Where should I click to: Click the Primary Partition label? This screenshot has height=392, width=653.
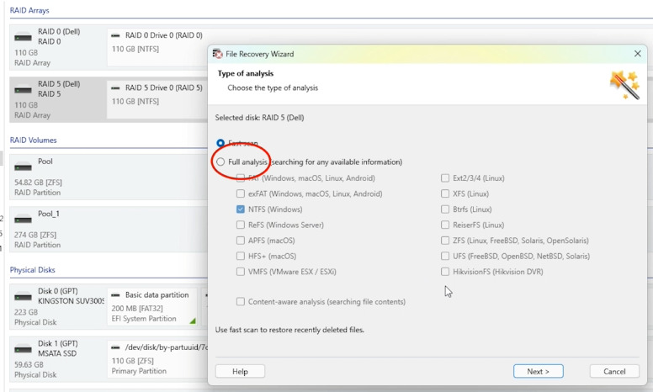pyautogui.click(x=139, y=371)
